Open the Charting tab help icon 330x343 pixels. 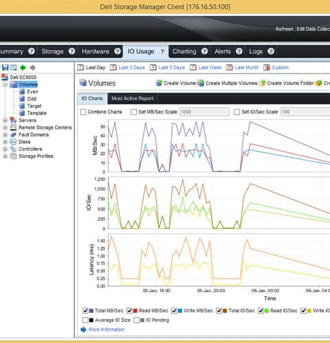(x=204, y=51)
